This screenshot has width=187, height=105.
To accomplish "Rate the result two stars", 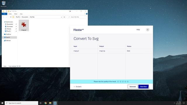I will 120,82.
